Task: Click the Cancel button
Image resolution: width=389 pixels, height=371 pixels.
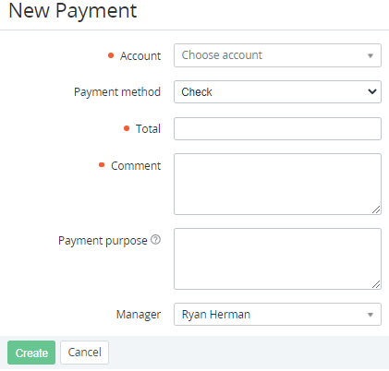Action: click(84, 353)
